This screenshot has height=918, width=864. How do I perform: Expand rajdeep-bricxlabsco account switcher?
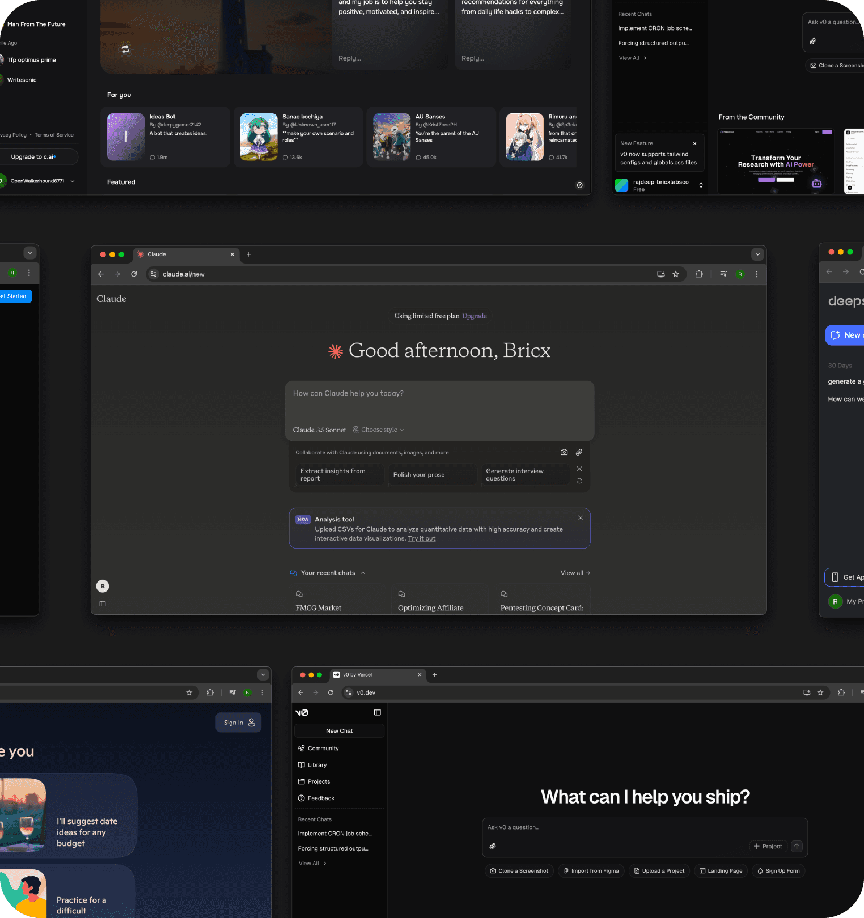pyautogui.click(x=701, y=185)
